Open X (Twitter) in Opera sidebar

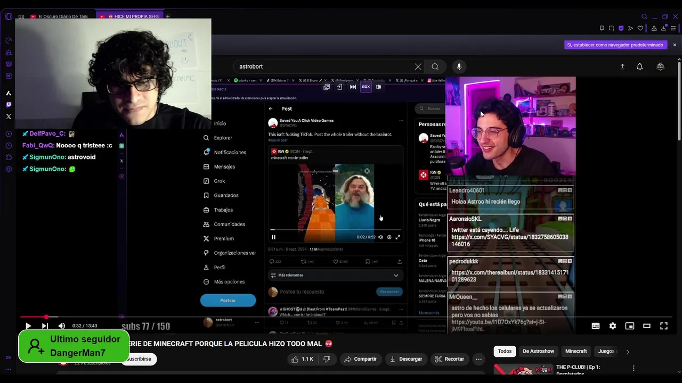[x=9, y=116]
